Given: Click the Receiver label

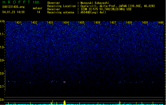Looking at the screenshot, I should [x=54, y=9].
